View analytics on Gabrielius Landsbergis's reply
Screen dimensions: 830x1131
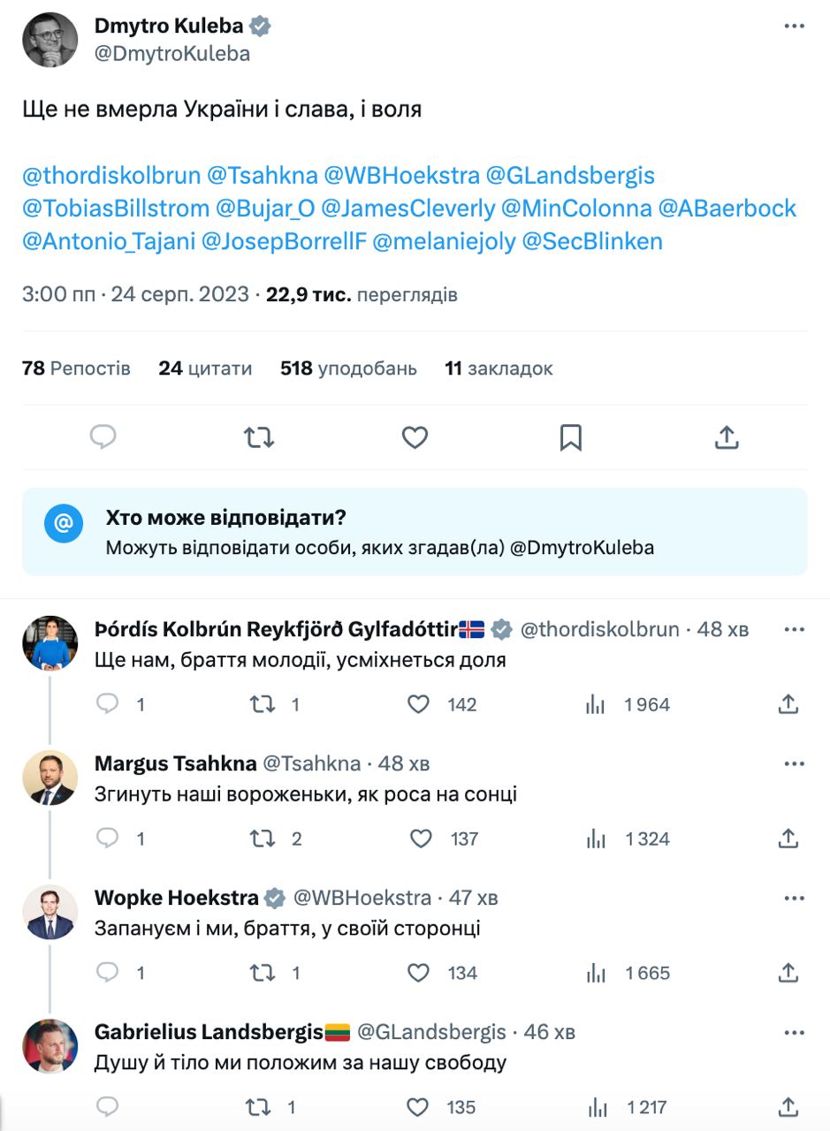point(597,1107)
